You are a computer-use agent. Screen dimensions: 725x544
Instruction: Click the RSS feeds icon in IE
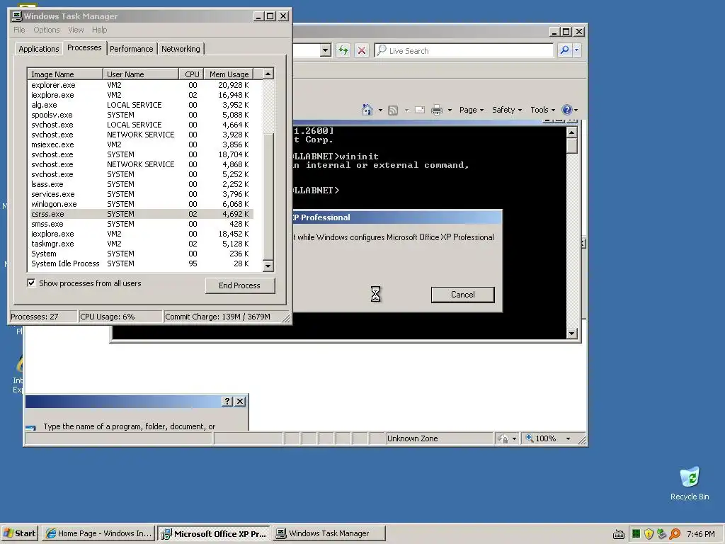[393, 110]
